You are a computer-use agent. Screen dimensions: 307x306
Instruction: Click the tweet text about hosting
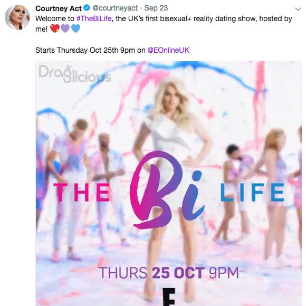pos(164,24)
